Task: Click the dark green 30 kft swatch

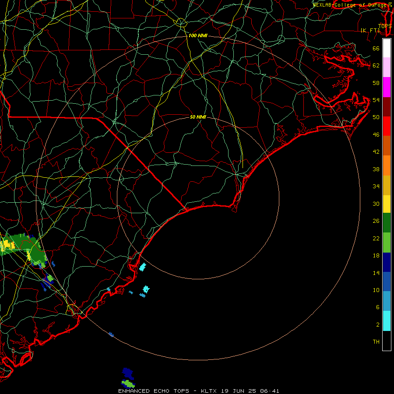Action: click(x=387, y=223)
